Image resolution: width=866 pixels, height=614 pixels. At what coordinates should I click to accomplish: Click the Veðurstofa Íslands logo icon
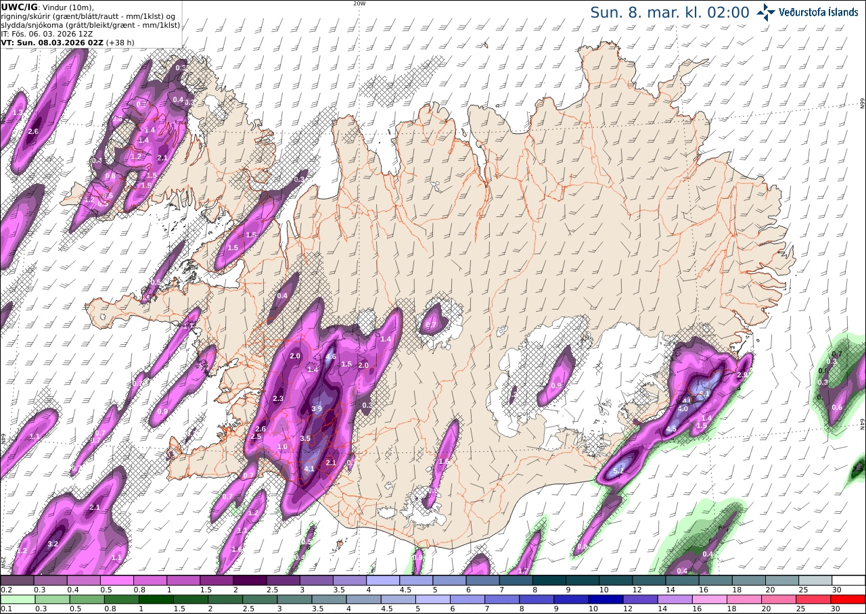click(x=766, y=12)
